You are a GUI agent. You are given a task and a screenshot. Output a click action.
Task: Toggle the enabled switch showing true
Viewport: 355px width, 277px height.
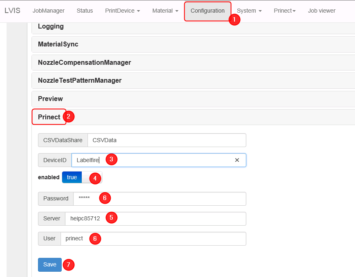82,177
